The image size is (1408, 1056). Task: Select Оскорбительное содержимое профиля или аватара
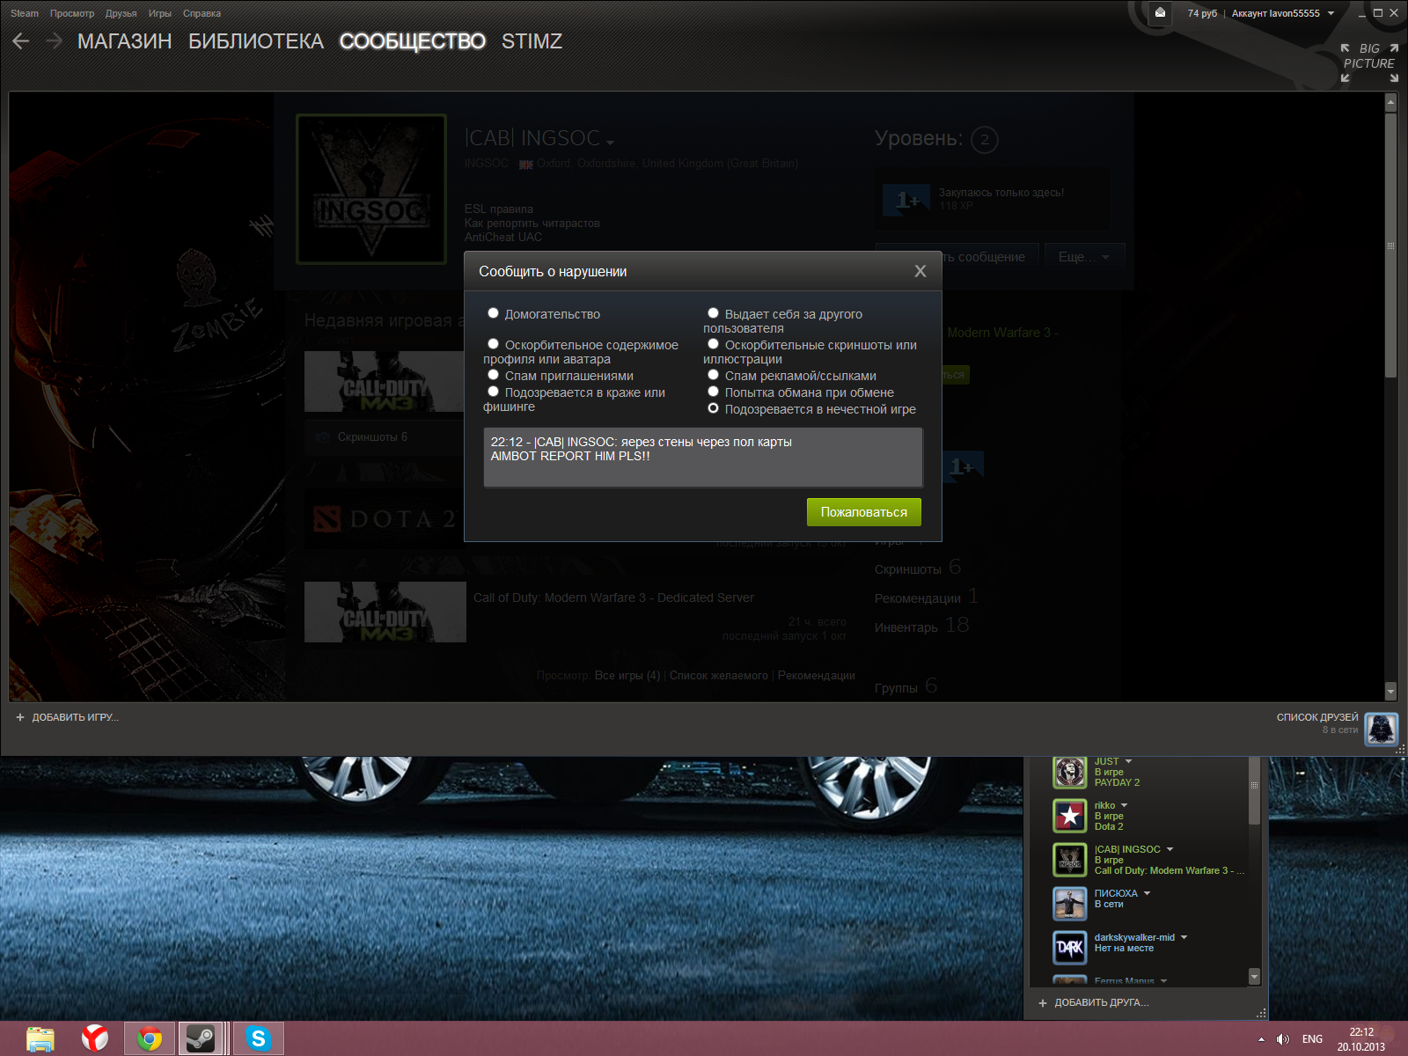(494, 344)
